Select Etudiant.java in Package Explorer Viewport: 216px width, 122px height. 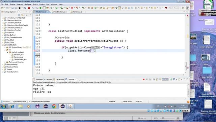click(19, 55)
